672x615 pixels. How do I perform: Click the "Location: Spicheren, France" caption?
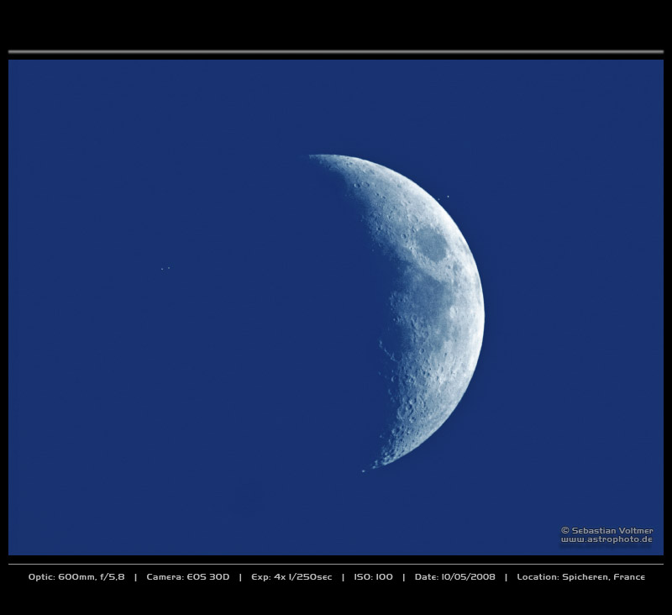(x=580, y=577)
